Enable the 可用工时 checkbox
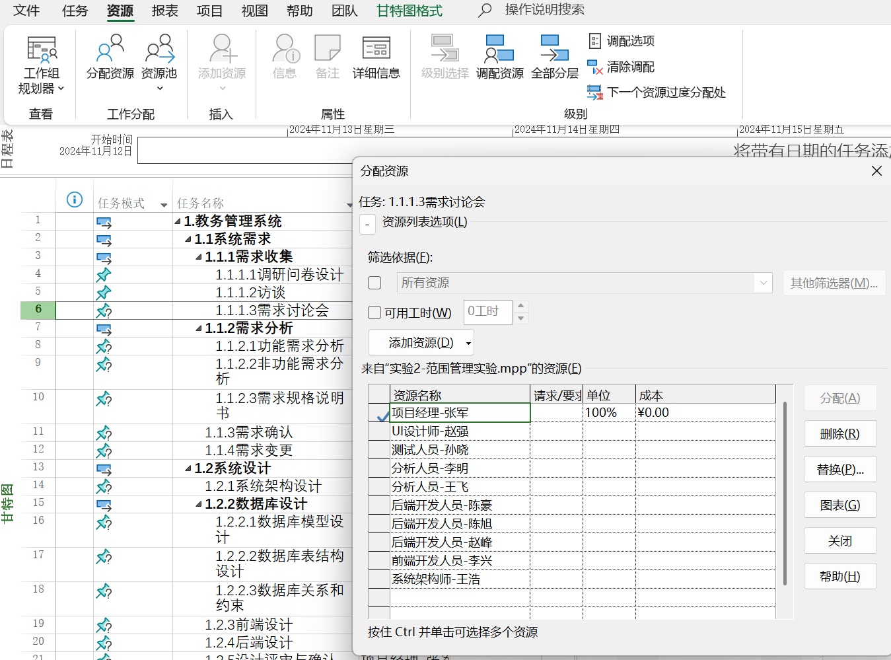The image size is (891, 660). 374,312
